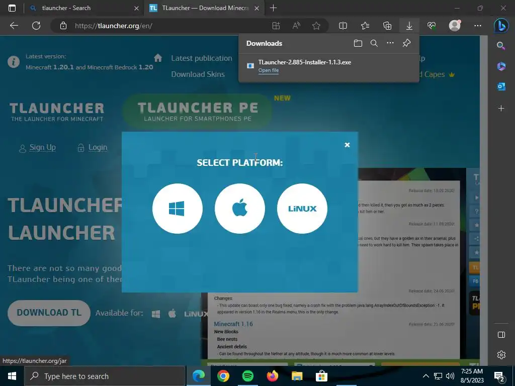Add a sidebar app with plus

coord(501,109)
